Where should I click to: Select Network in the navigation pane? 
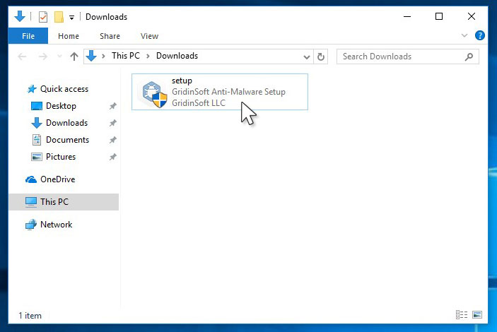click(x=56, y=225)
